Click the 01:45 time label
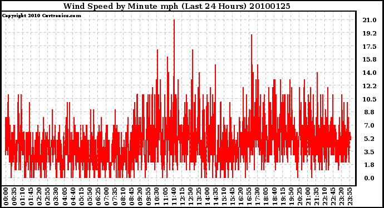 (31, 196)
